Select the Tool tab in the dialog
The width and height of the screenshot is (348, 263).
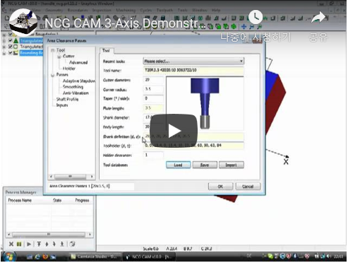[106, 50]
